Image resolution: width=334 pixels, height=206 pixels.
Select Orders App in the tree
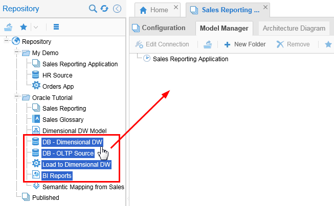coord(58,87)
